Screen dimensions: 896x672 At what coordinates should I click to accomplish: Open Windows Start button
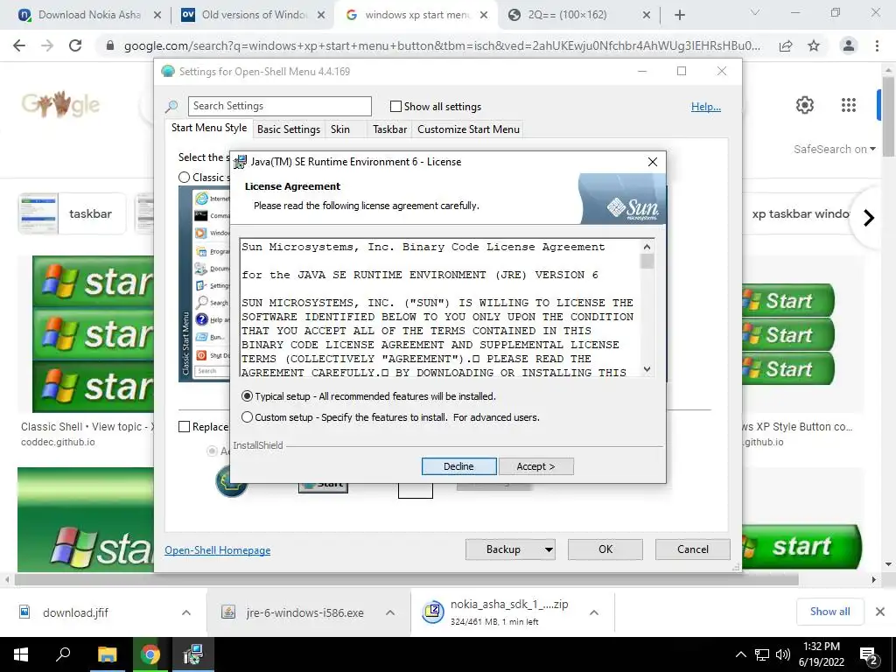pyautogui.click(x=21, y=654)
